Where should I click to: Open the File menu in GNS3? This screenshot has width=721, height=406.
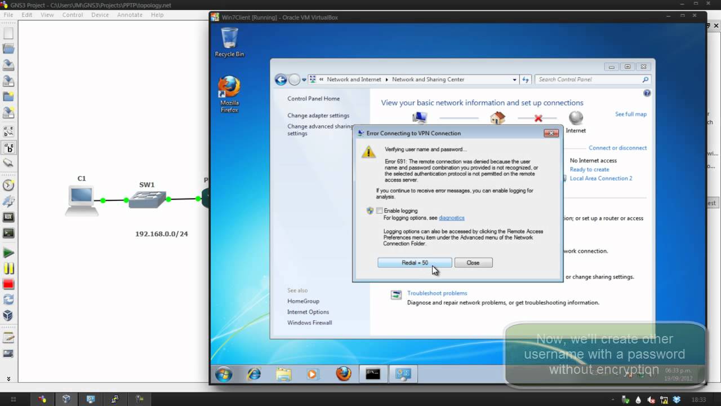pos(8,15)
